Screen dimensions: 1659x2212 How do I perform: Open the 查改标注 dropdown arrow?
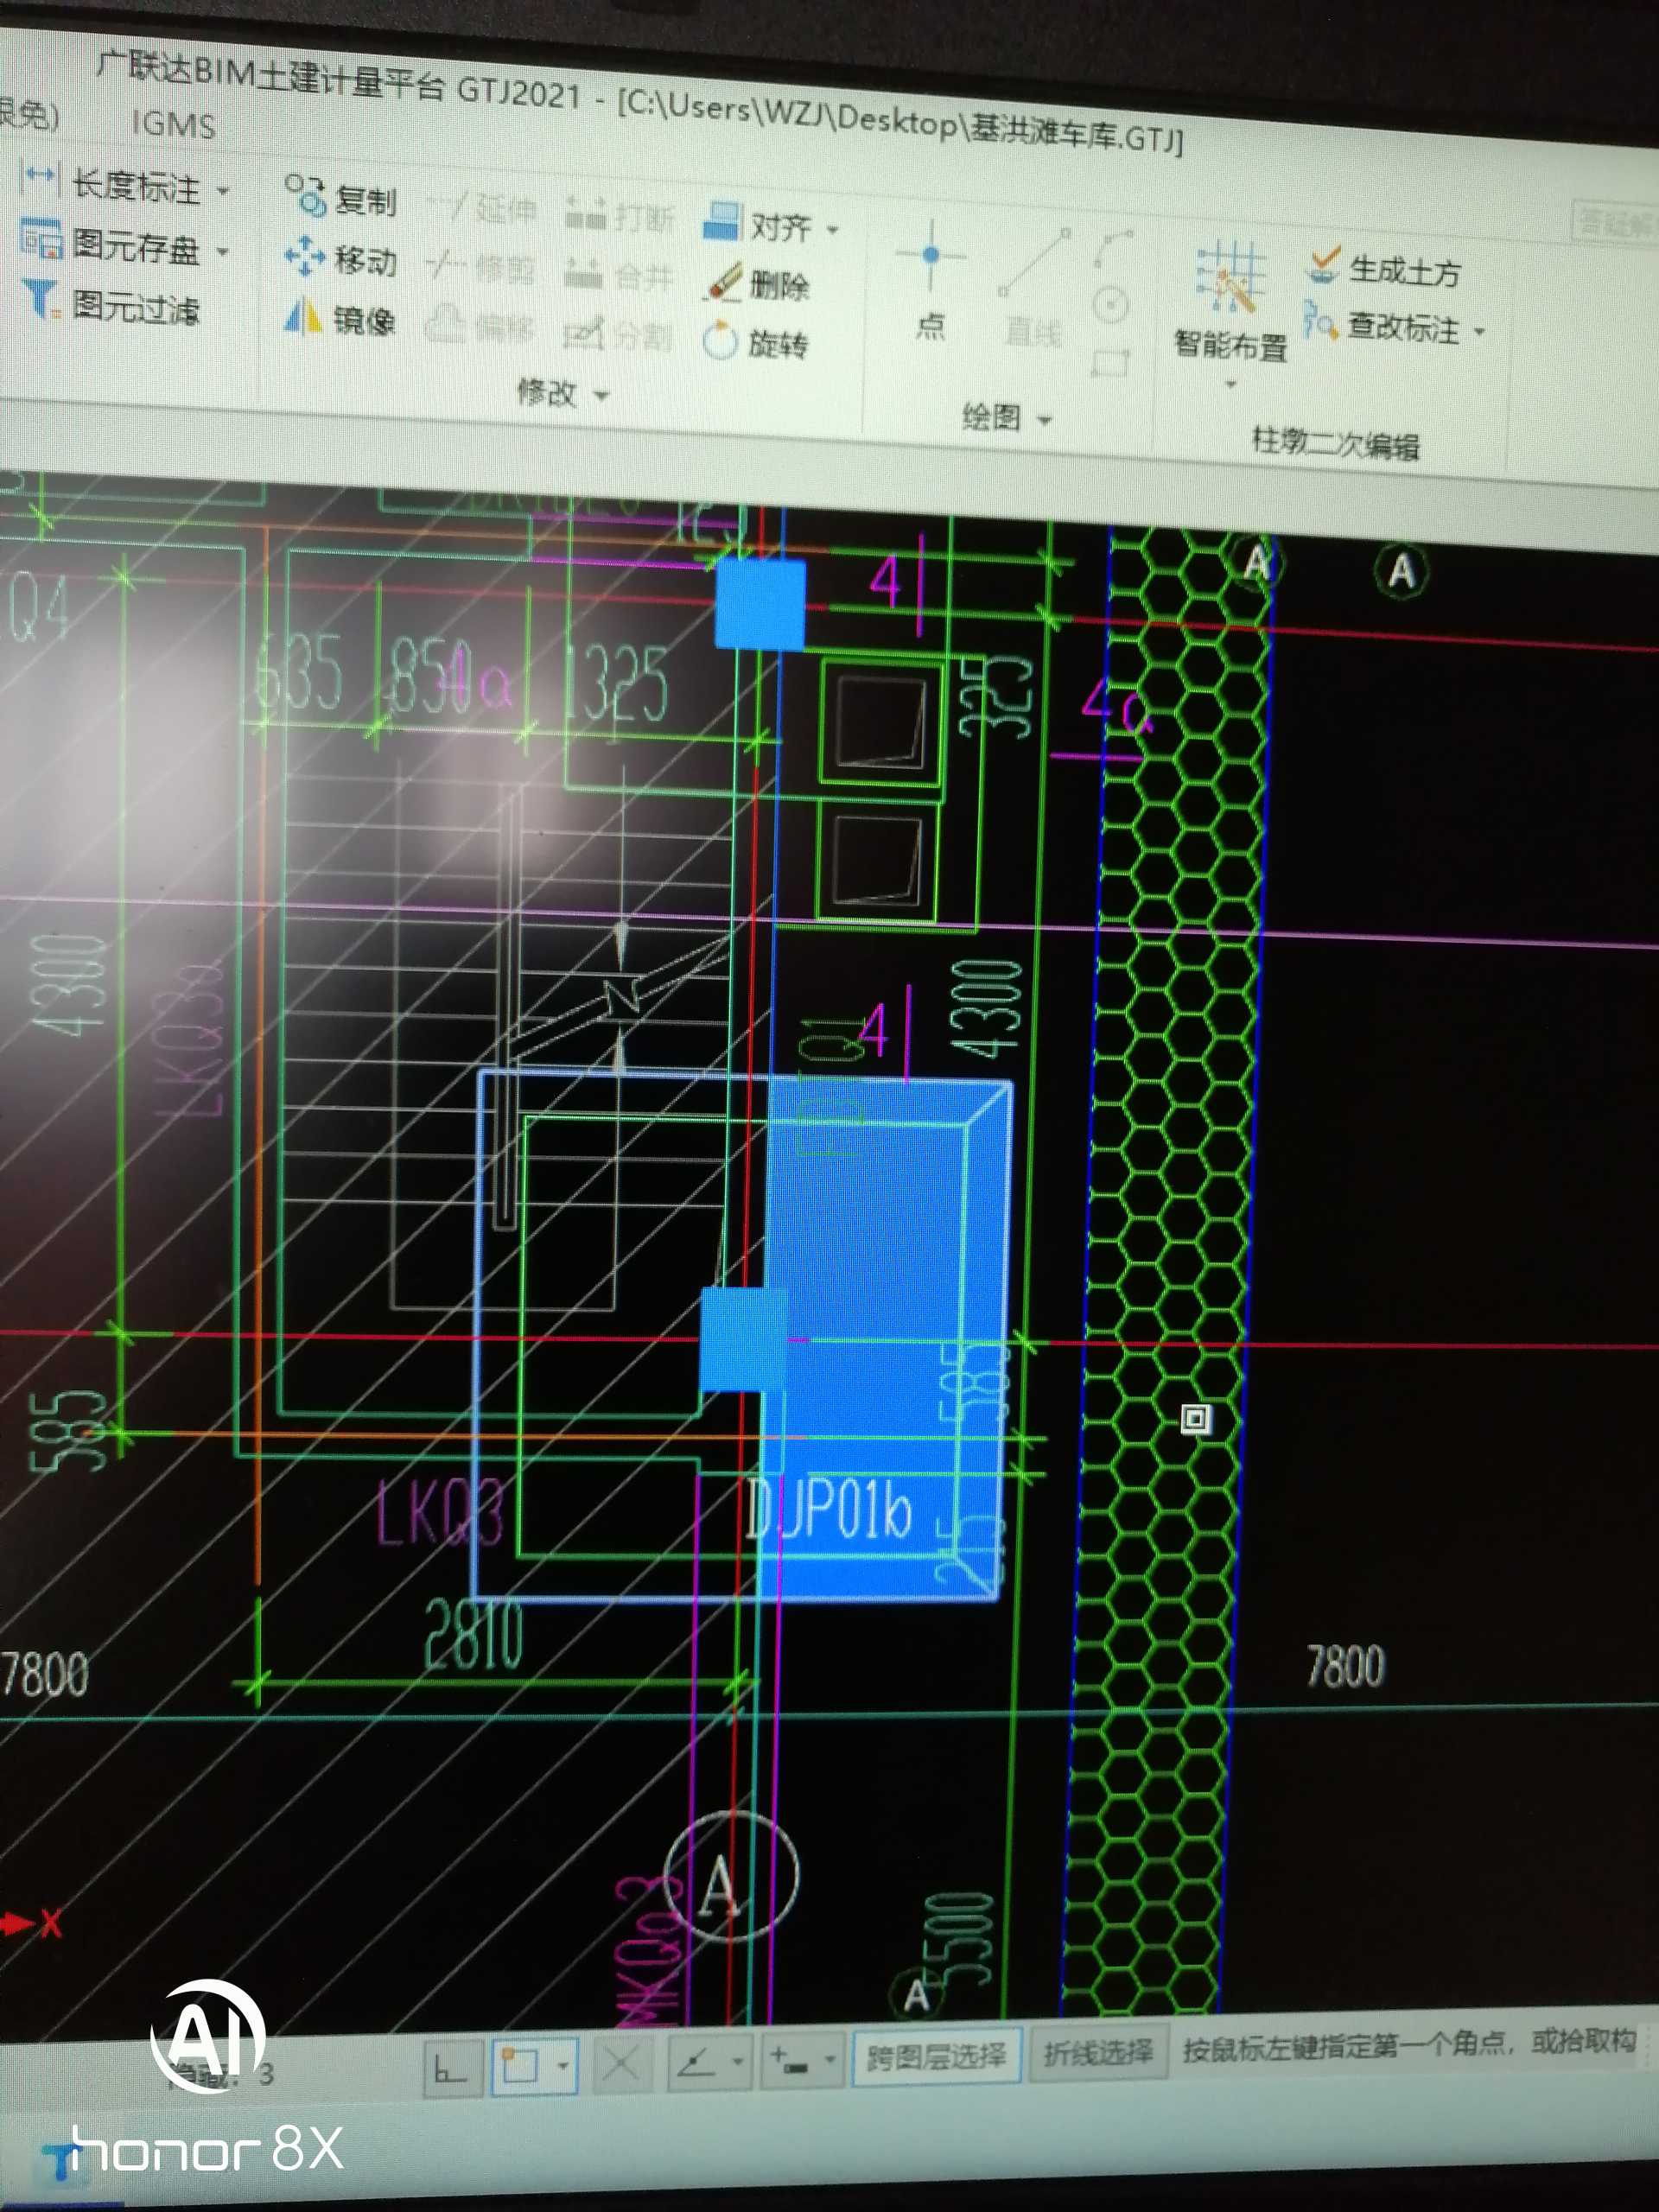(1479, 331)
